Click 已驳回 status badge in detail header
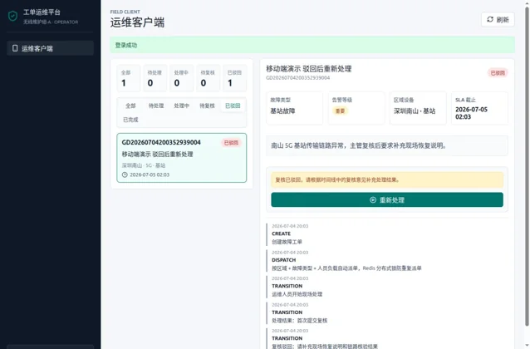Screen dimensions: 530x349 coord(498,73)
